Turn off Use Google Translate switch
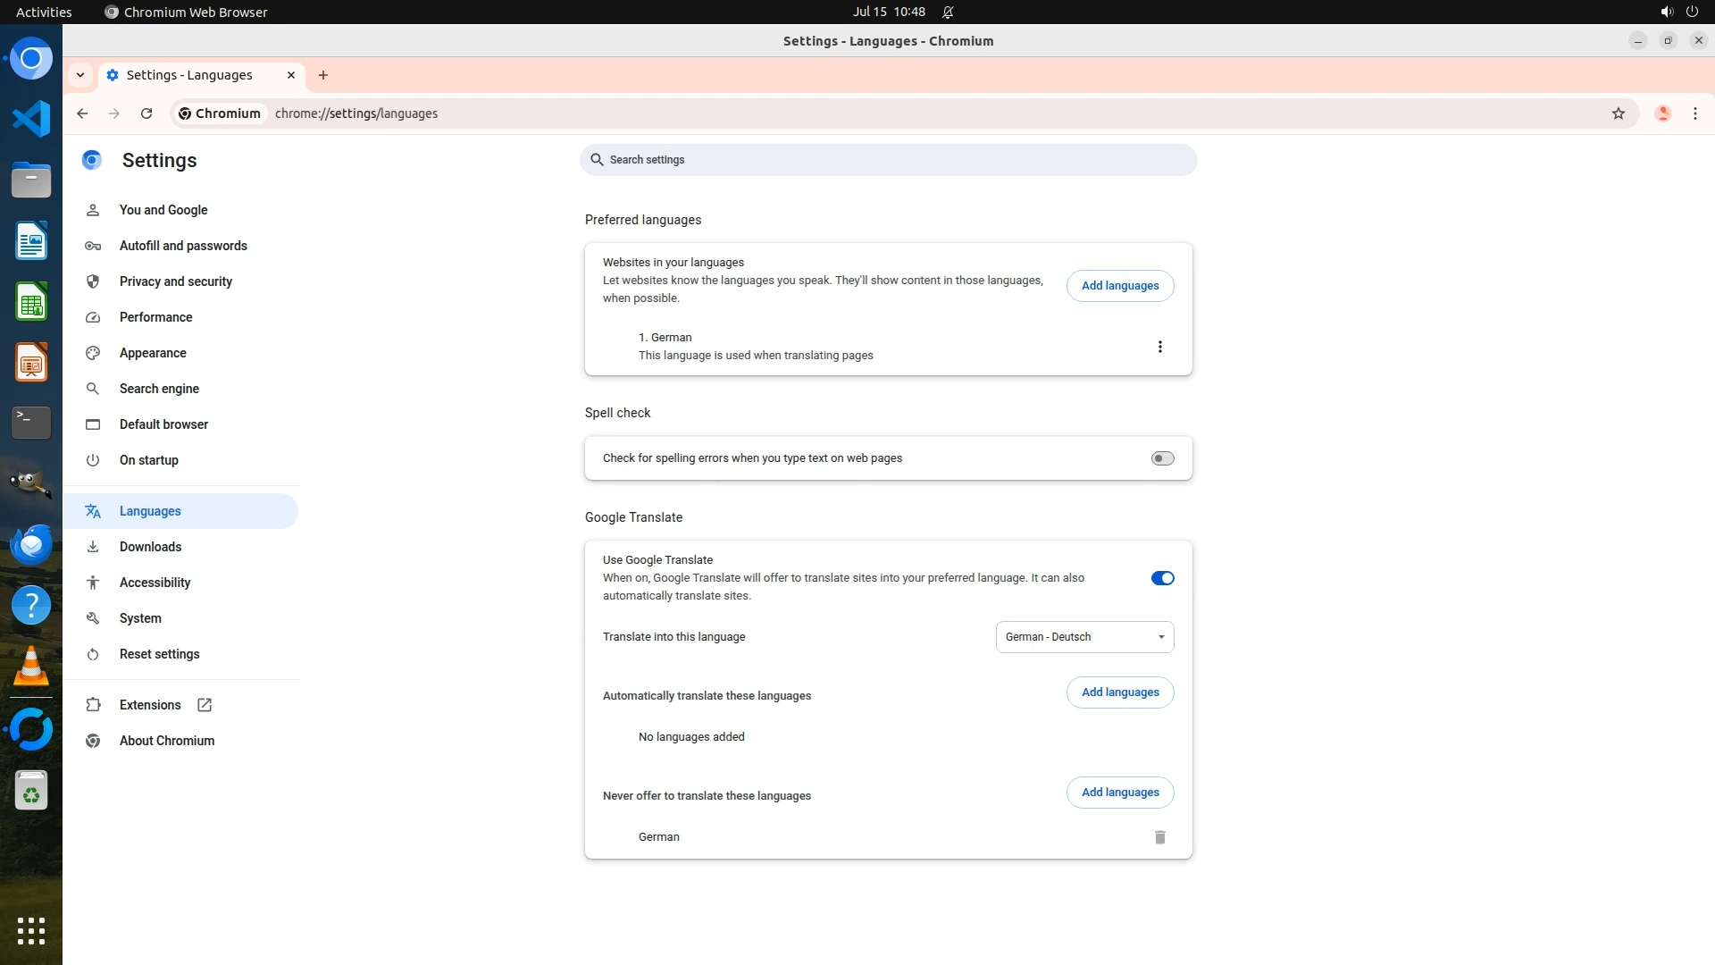Viewport: 1715px width, 965px height. tap(1162, 578)
